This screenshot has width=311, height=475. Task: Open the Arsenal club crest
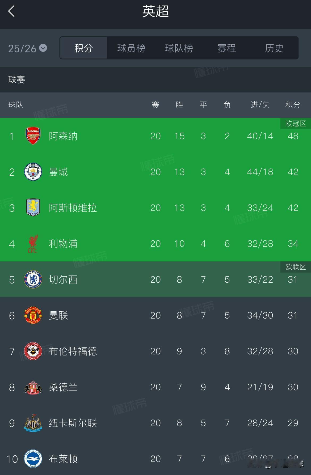(33, 136)
